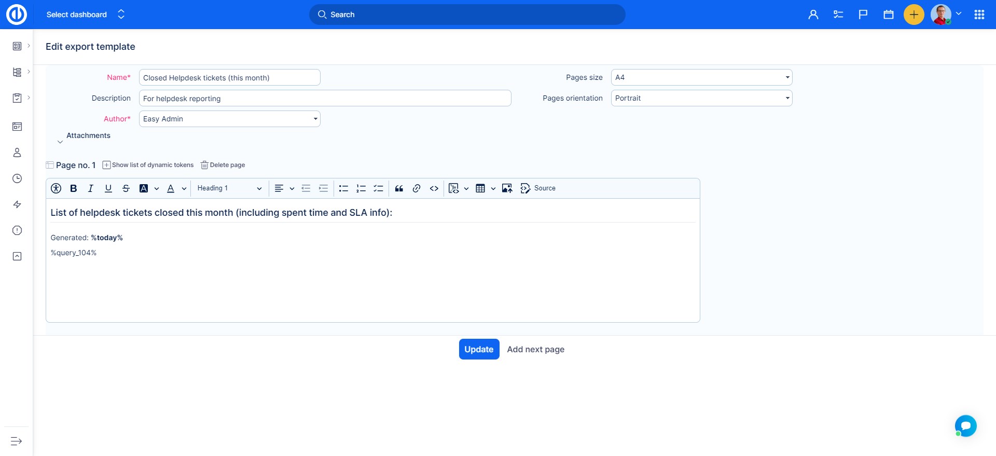Open the Heading 1 style dropdown
Viewport: 996px width, 456px height.
click(x=229, y=188)
